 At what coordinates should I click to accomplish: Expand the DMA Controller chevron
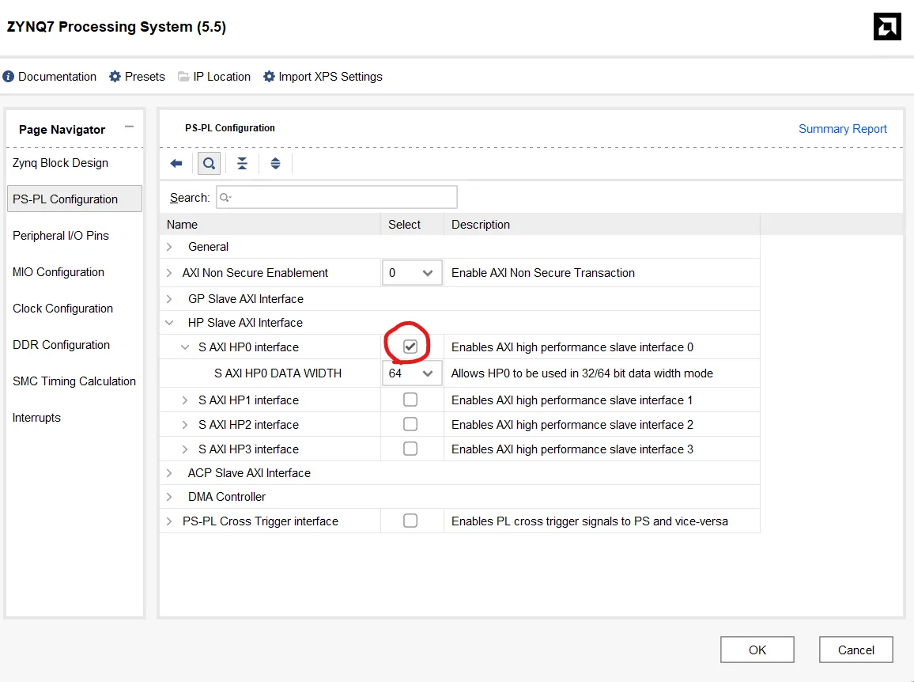tap(169, 497)
